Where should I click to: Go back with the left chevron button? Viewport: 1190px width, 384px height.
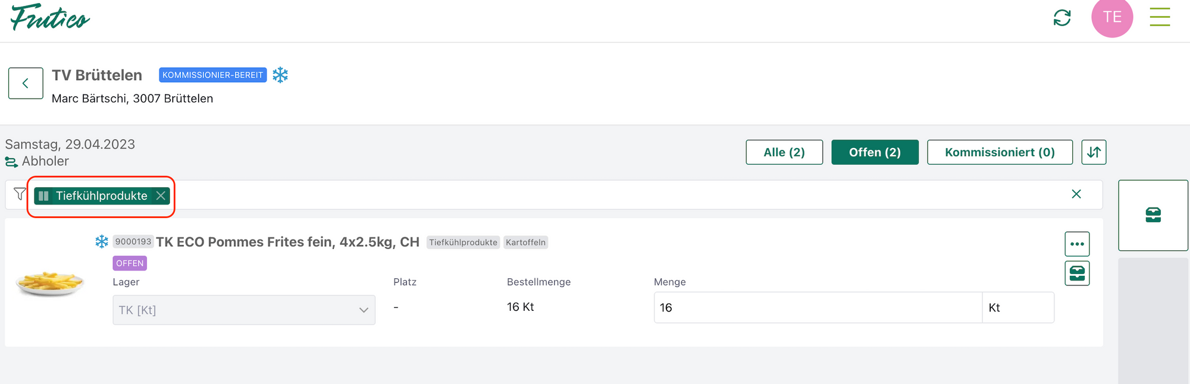click(x=26, y=83)
